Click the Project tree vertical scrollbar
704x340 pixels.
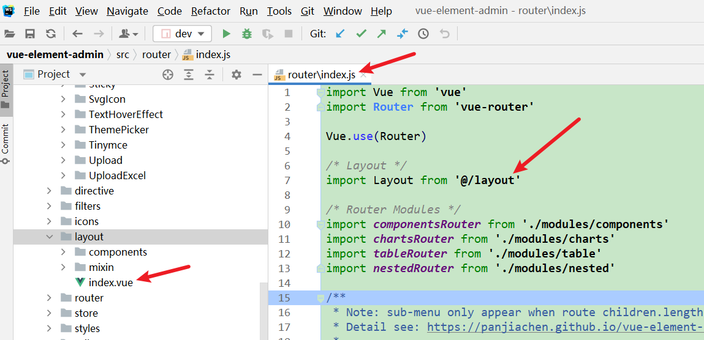[263, 311]
